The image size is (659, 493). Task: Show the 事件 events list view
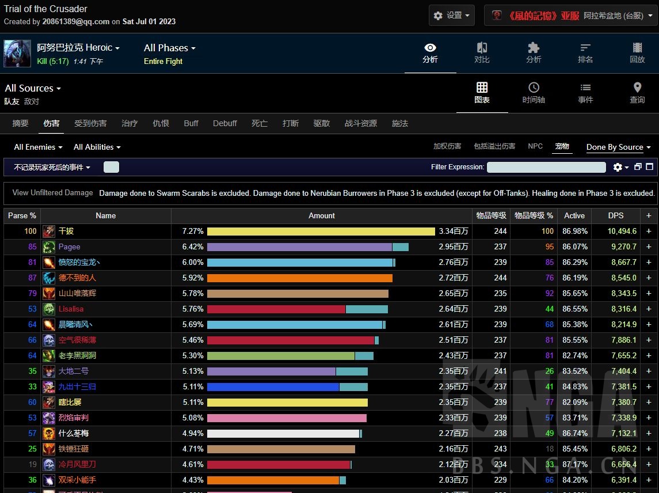click(x=585, y=93)
